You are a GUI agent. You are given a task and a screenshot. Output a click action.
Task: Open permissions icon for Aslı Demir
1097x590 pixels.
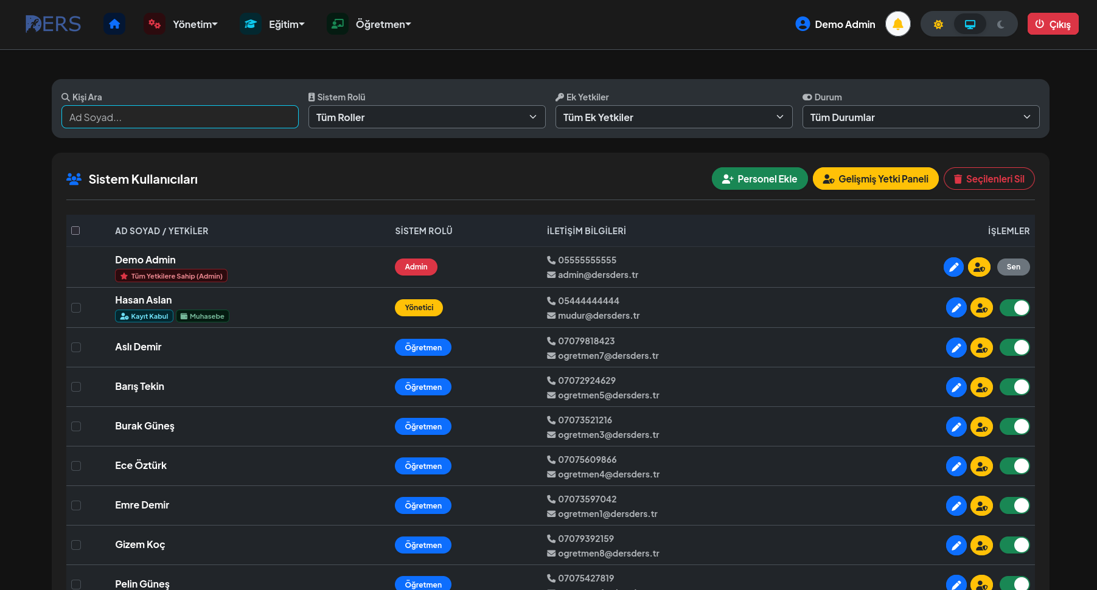981,347
